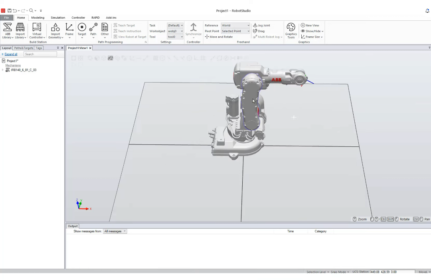The image size is (431, 280).
Task: Select the Paths&Targets panel tab
Action: (24, 48)
